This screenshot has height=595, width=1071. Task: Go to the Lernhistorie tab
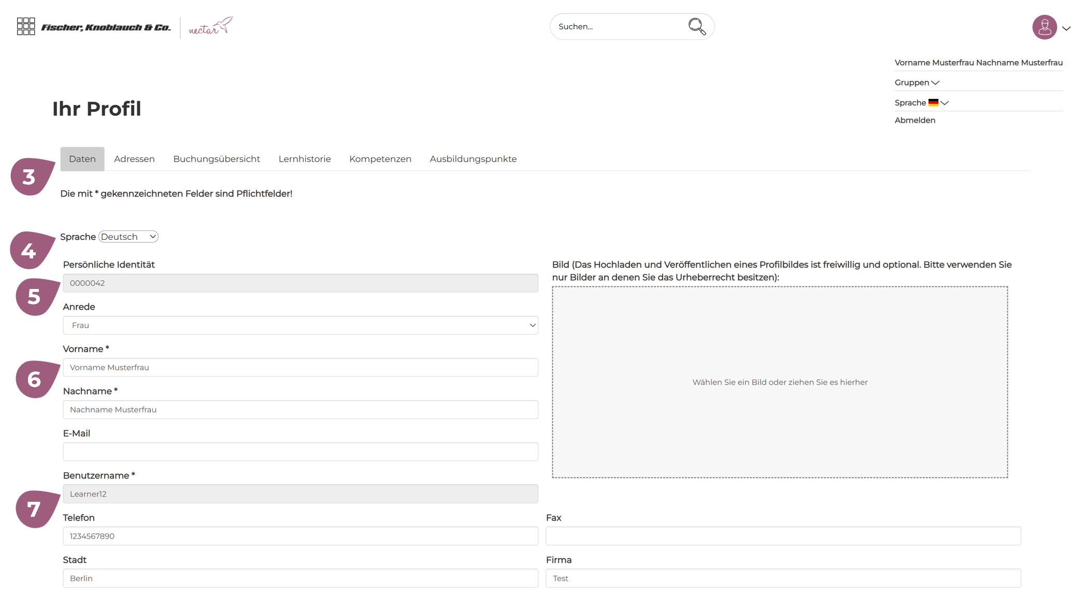[x=304, y=159]
